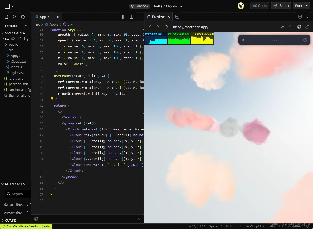313x229 pixels.
Task: Close the App.js editor tab
Action: [58, 17]
